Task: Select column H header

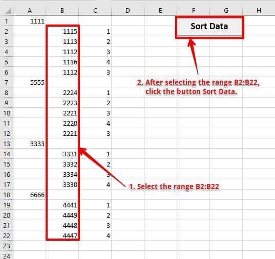Action: pyautogui.click(x=259, y=11)
